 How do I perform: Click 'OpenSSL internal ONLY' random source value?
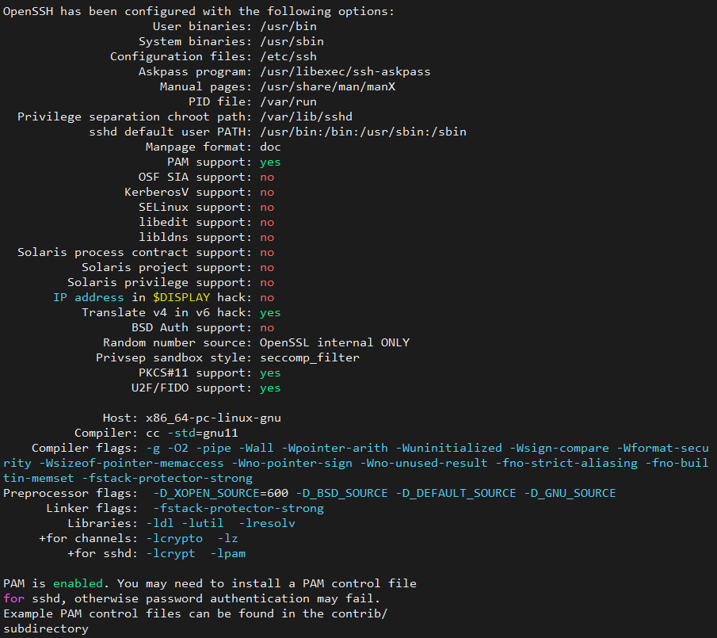click(334, 342)
